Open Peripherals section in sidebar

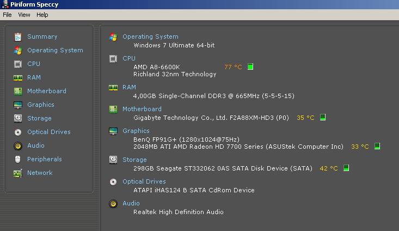coord(45,159)
